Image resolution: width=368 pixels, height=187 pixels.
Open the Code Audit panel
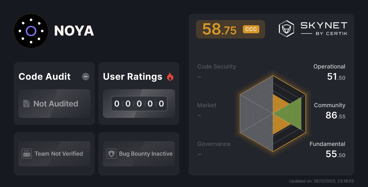[x=44, y=77]
